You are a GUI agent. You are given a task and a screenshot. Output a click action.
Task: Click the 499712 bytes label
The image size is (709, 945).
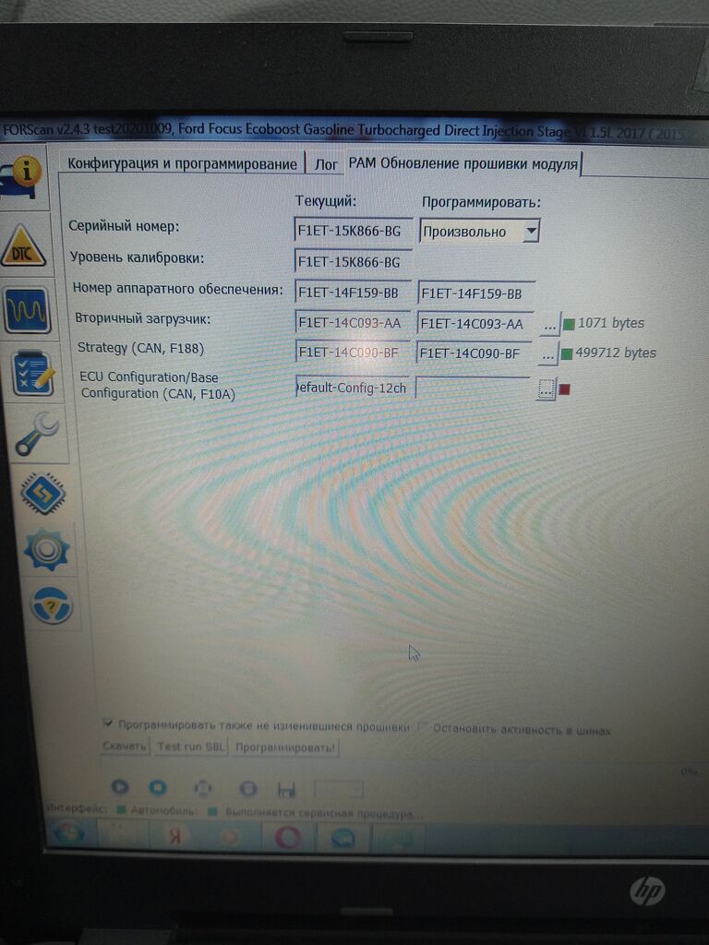point(616,353)
